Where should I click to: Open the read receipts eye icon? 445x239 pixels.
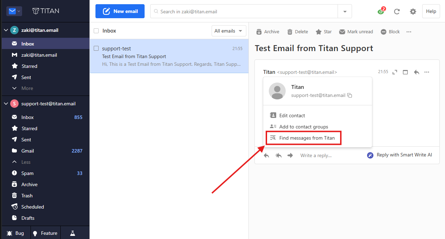point(381,12)
